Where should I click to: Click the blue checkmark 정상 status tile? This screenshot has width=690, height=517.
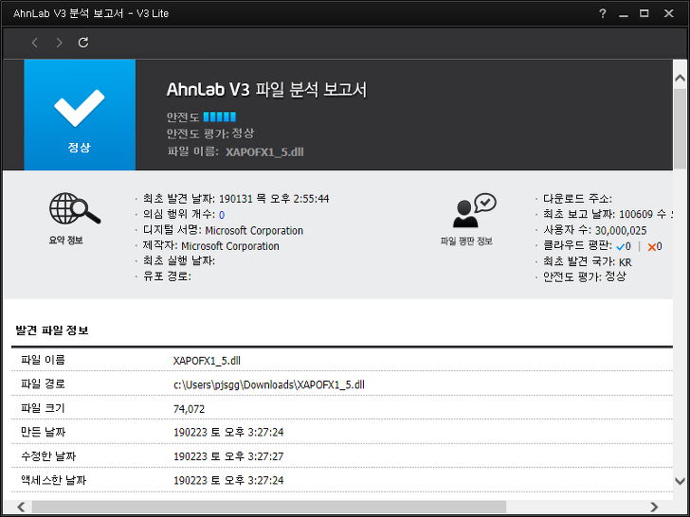click(x=80, y=115)
